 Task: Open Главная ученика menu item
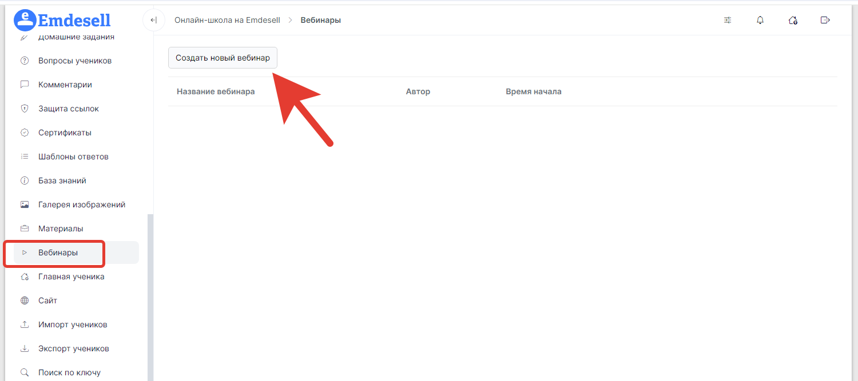(x=71, y=276)
